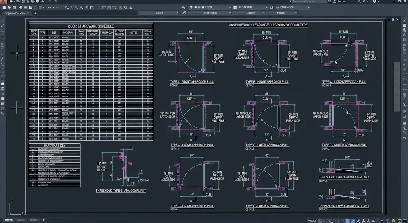Click the icon left of PROPERTIES label
The height and width of the screenshot is (223, 408).
(x=235, y=7)
